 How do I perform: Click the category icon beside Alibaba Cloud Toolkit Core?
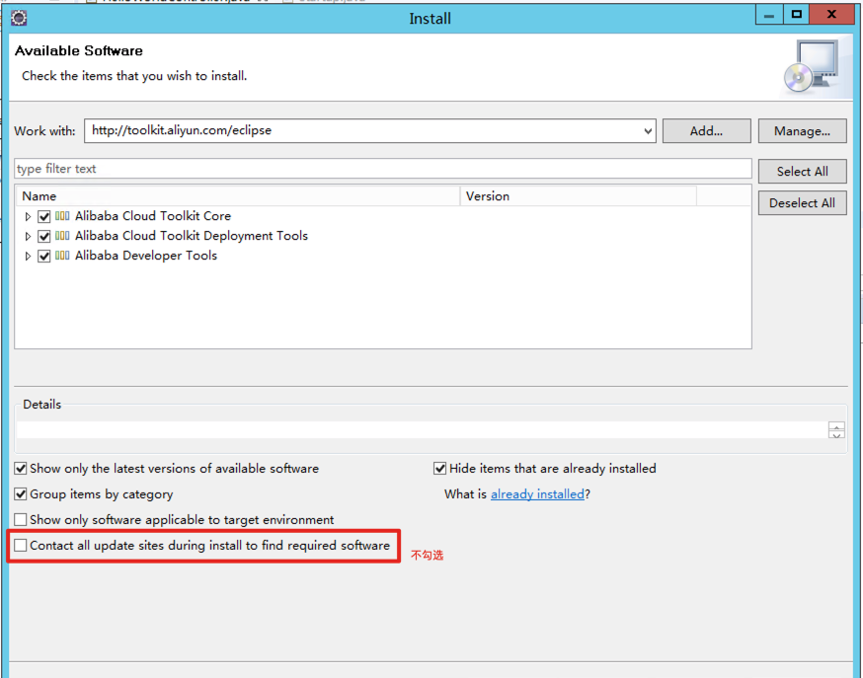(62, 216)
